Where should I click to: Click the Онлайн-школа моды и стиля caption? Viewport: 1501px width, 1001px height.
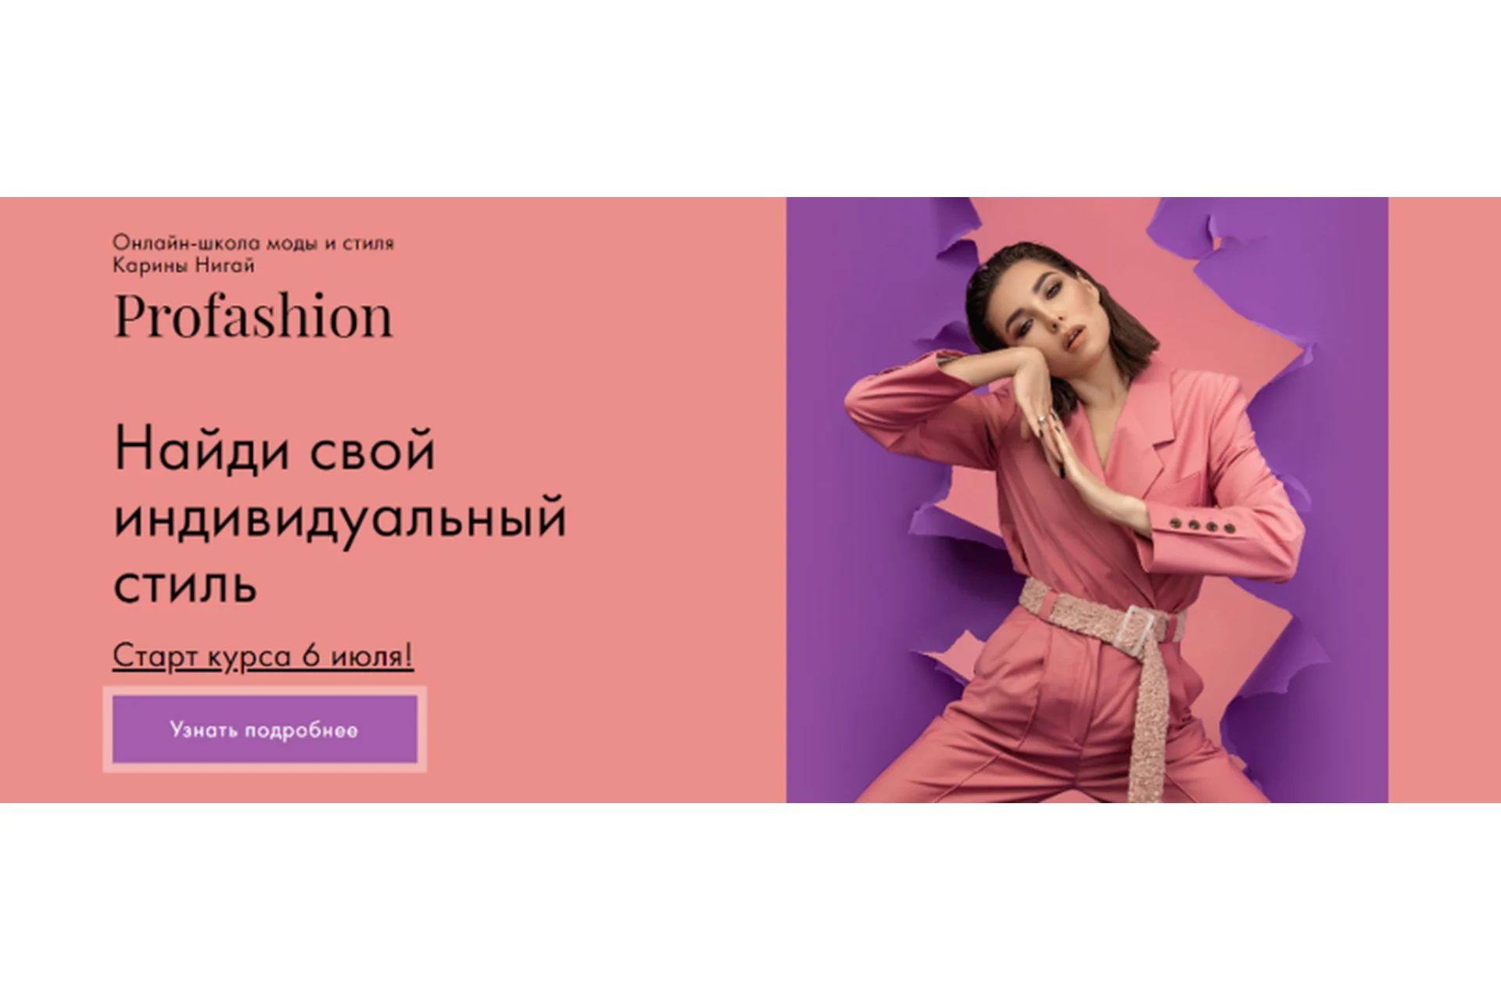pyautogui.click(x=253, y=242)
